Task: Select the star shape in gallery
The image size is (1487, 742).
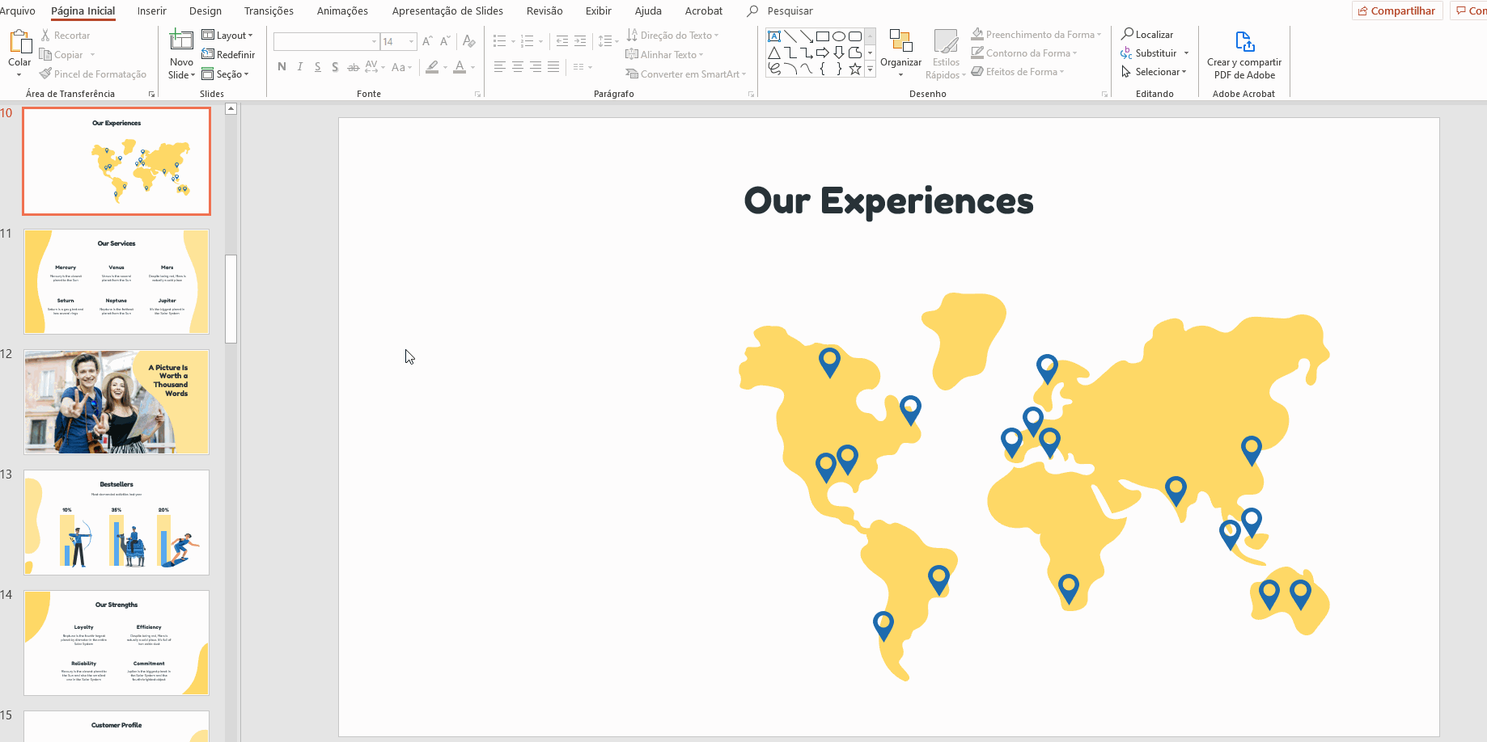Action: click(855, 69)
